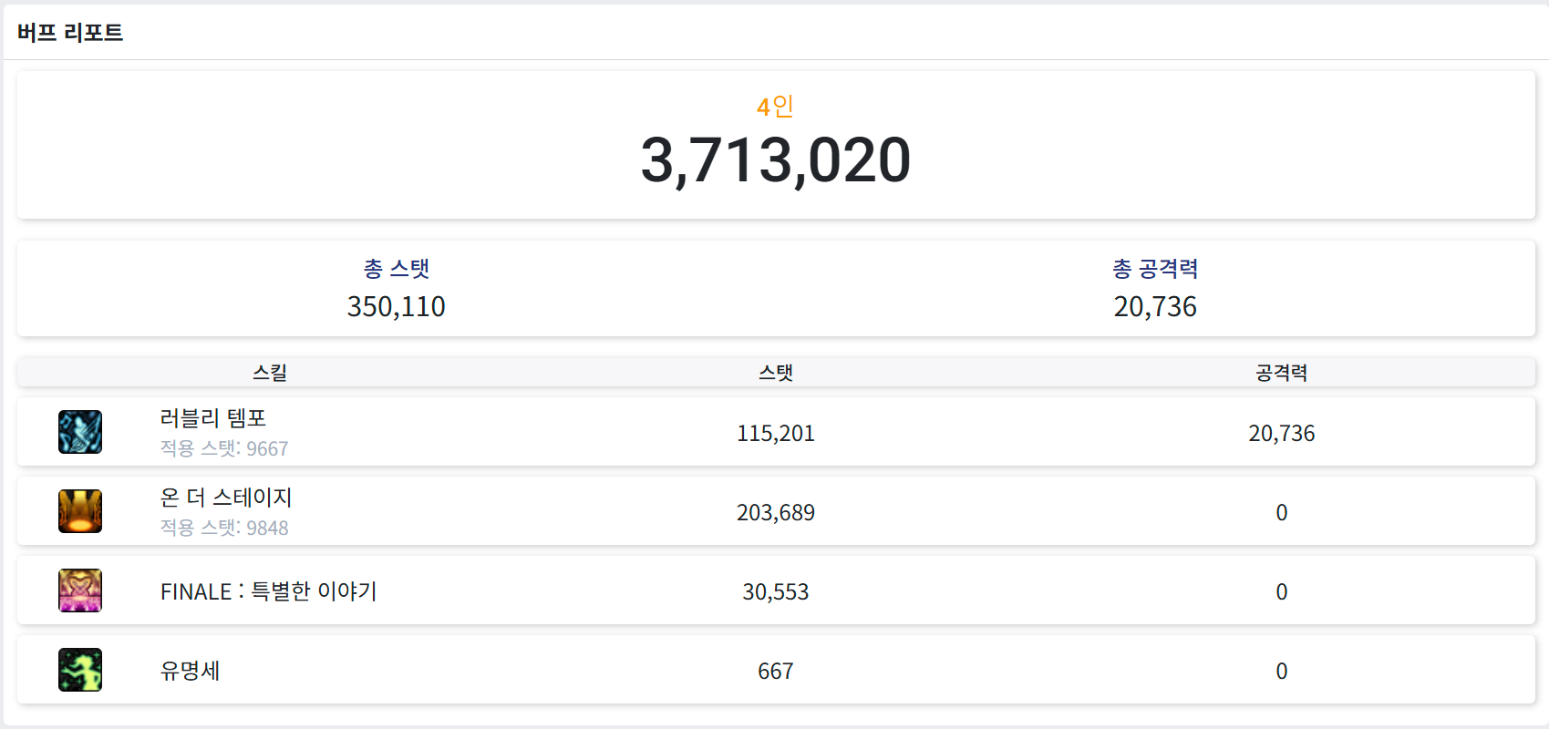Click the FINALE 특별한 이야기 skill icon
The height and width of the screenshot is (729, 1549).
[80, 590]
